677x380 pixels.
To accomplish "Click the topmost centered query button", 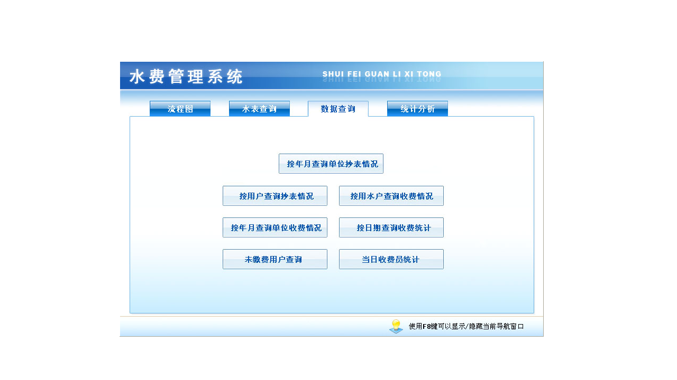I will click(332, 164).
